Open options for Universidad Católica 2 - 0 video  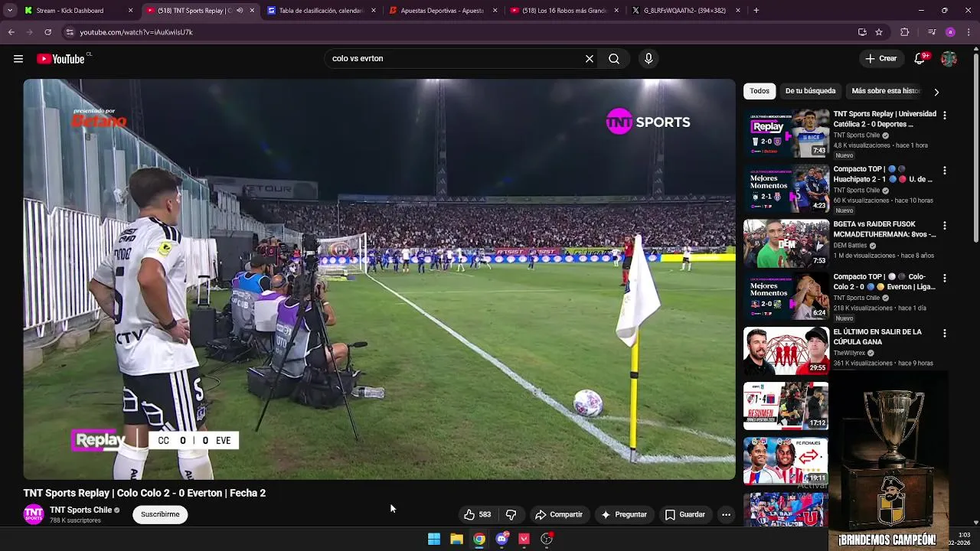944,116
